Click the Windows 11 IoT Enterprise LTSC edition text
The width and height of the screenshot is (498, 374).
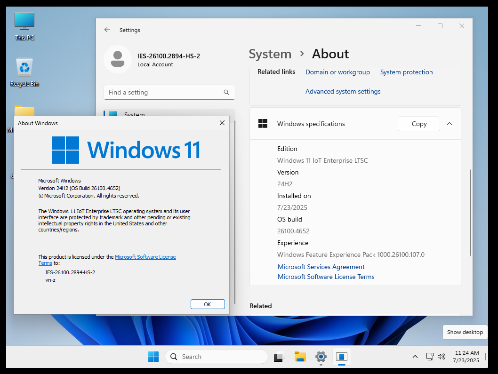click(322, 160)
